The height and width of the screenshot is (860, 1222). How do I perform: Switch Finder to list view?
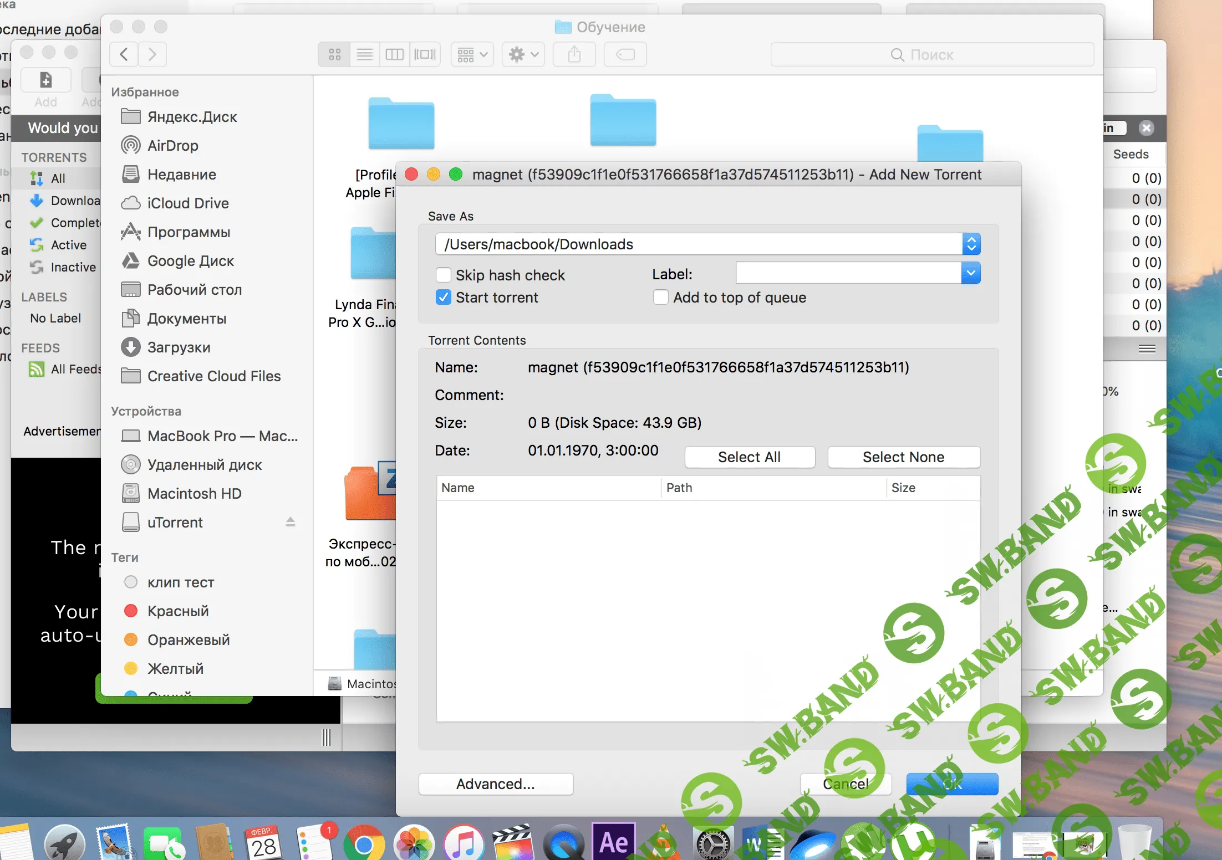(x=365, y=54)
